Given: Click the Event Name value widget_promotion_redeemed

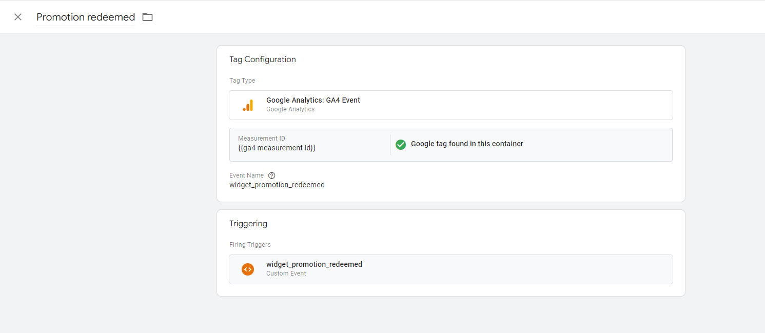Looking at the screenshot, I should [x=277, y=185].
